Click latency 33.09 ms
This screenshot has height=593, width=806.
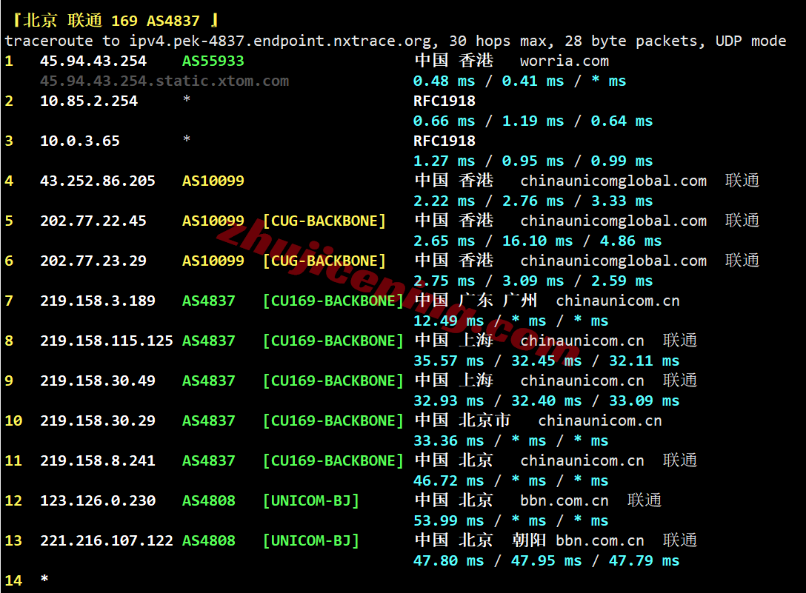[x=644, y=401]
